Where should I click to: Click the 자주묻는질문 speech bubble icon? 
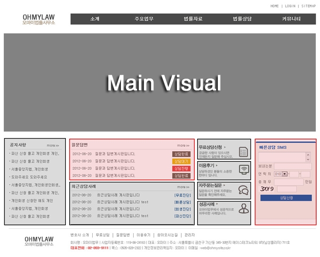[243, 189]
